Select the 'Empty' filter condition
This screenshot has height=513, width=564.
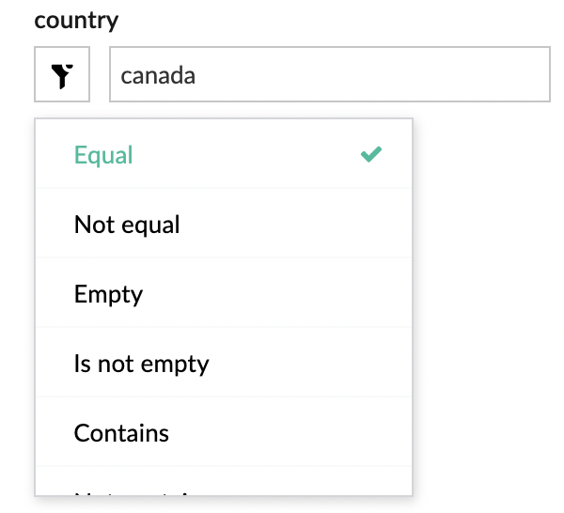[x=108, y=294]
